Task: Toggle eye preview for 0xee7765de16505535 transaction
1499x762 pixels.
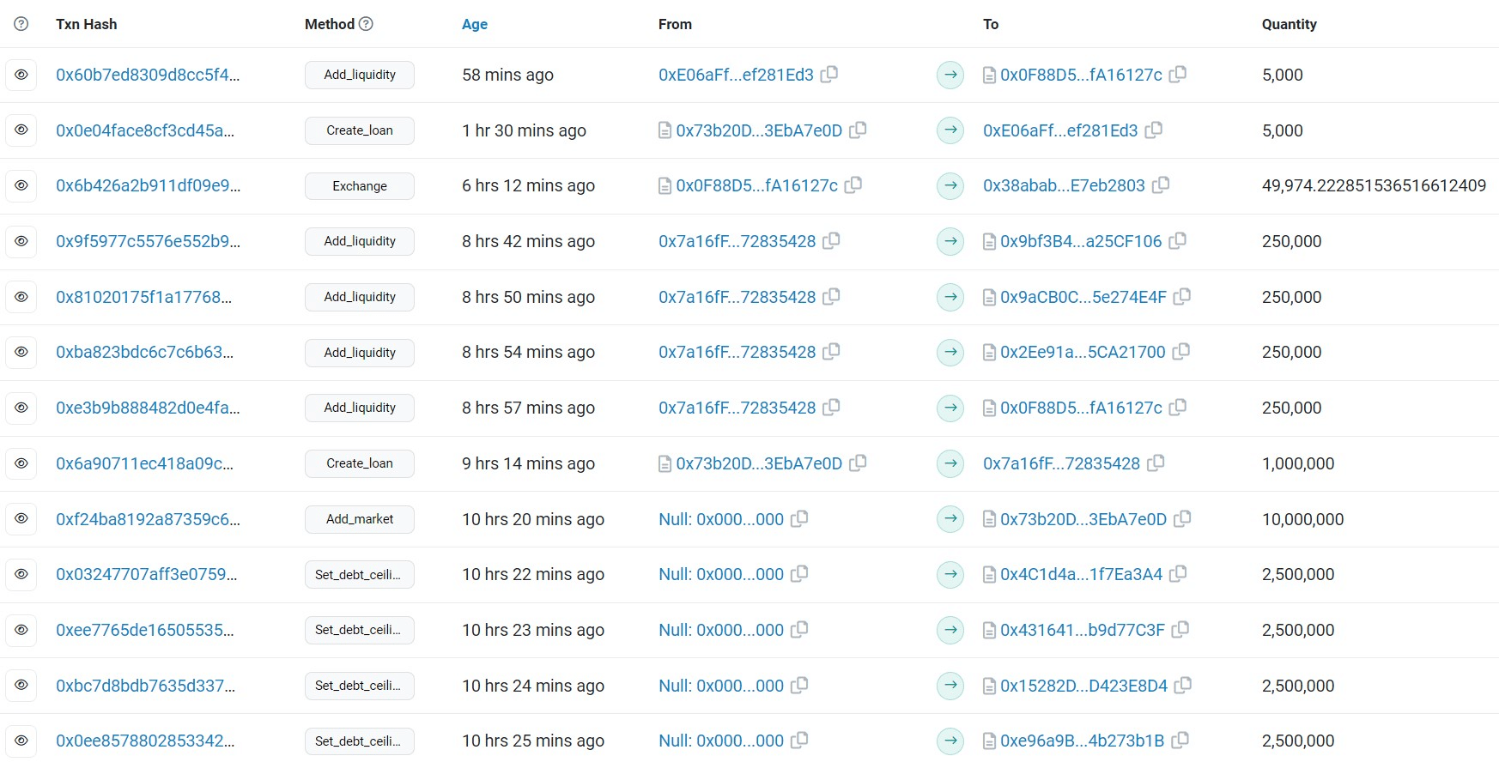Action: (21, 630)
